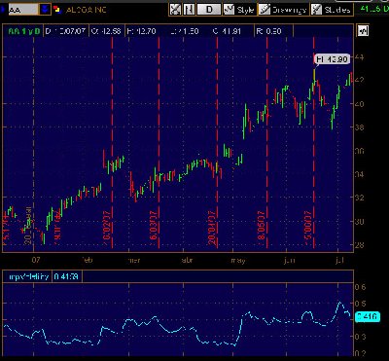Click the blue arrow at the far left of the toolbar
The image size is (389, 361).
coord(3,10)
